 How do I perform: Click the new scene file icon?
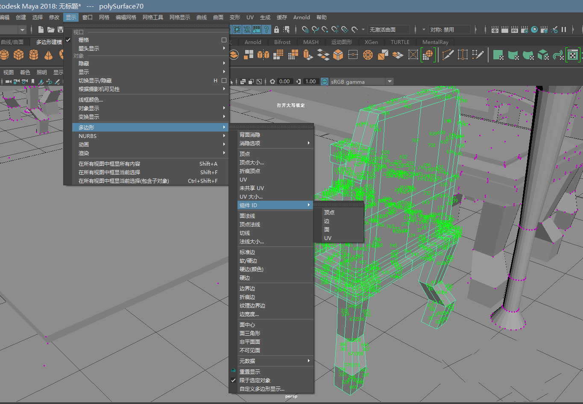41,29
